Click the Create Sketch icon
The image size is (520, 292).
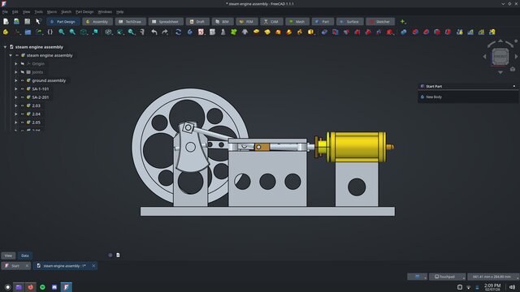[x=201, y=32]
